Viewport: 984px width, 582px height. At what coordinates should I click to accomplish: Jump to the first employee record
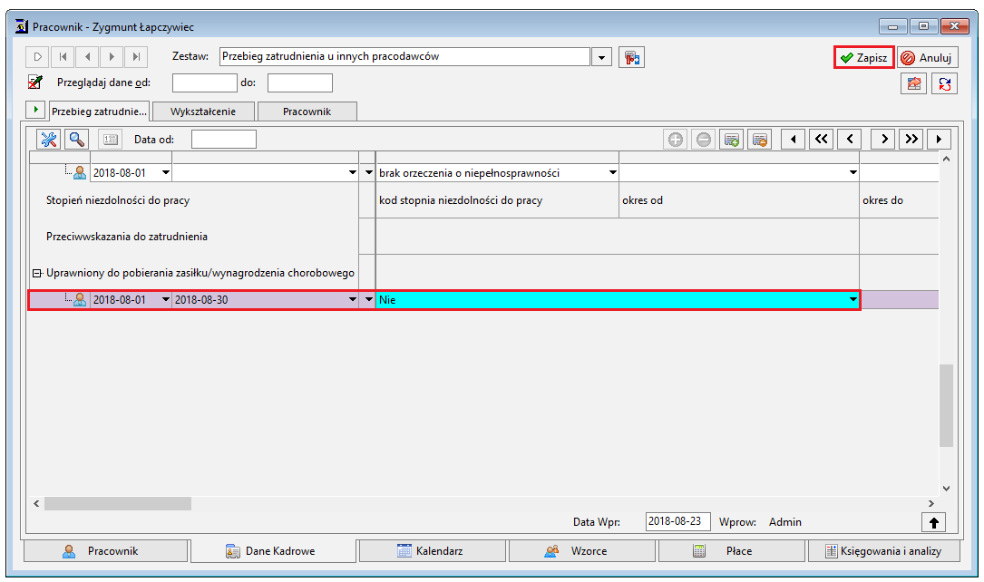[63, 57]
